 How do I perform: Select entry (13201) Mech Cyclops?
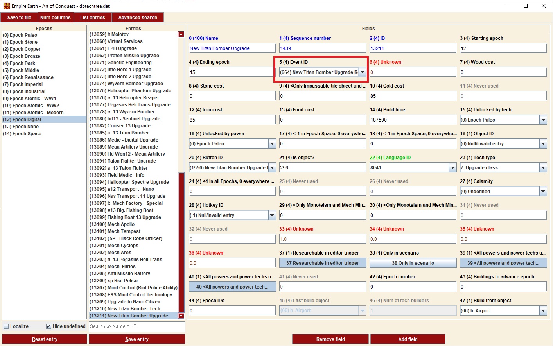[x=133, y=246]
